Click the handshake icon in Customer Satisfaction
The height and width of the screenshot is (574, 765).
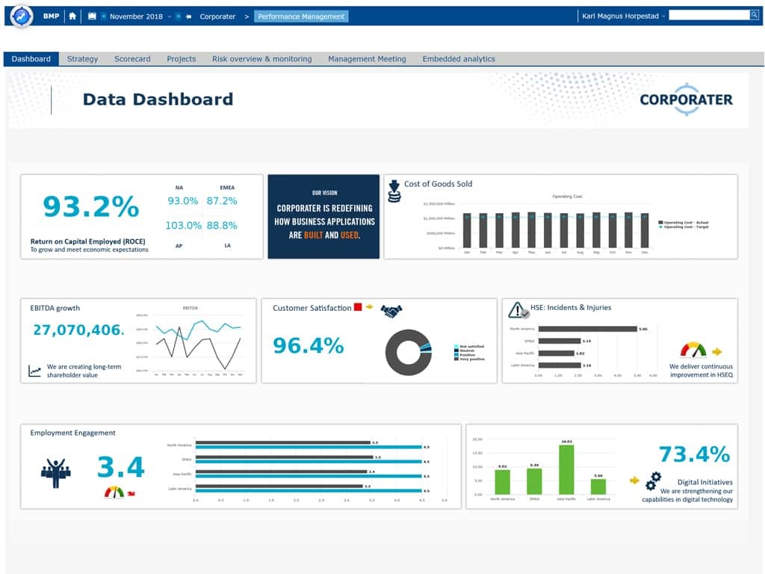(x=391, y=310)
